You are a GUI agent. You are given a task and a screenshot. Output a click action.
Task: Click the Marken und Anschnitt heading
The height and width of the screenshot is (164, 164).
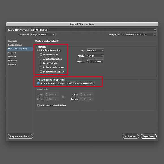[x=47, y=41]
